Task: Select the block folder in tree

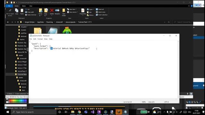Action: coord(23,87)
